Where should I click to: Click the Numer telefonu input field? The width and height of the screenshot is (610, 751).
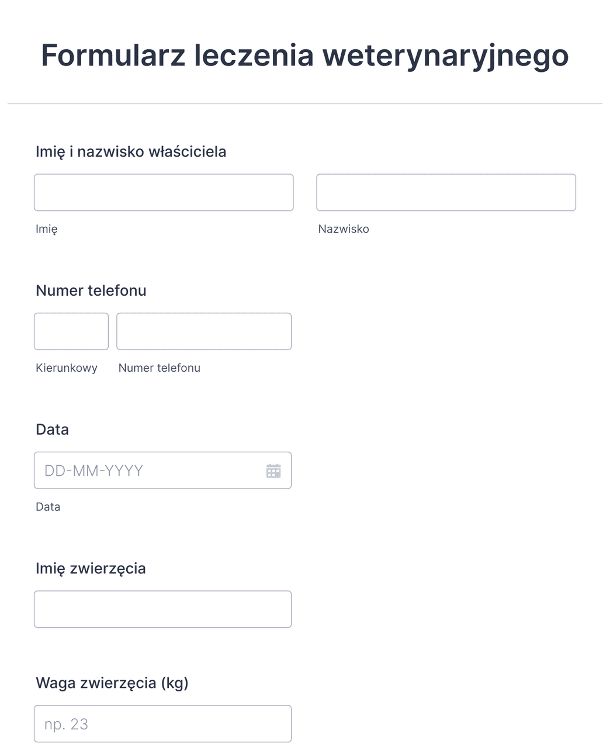point(203,331)
